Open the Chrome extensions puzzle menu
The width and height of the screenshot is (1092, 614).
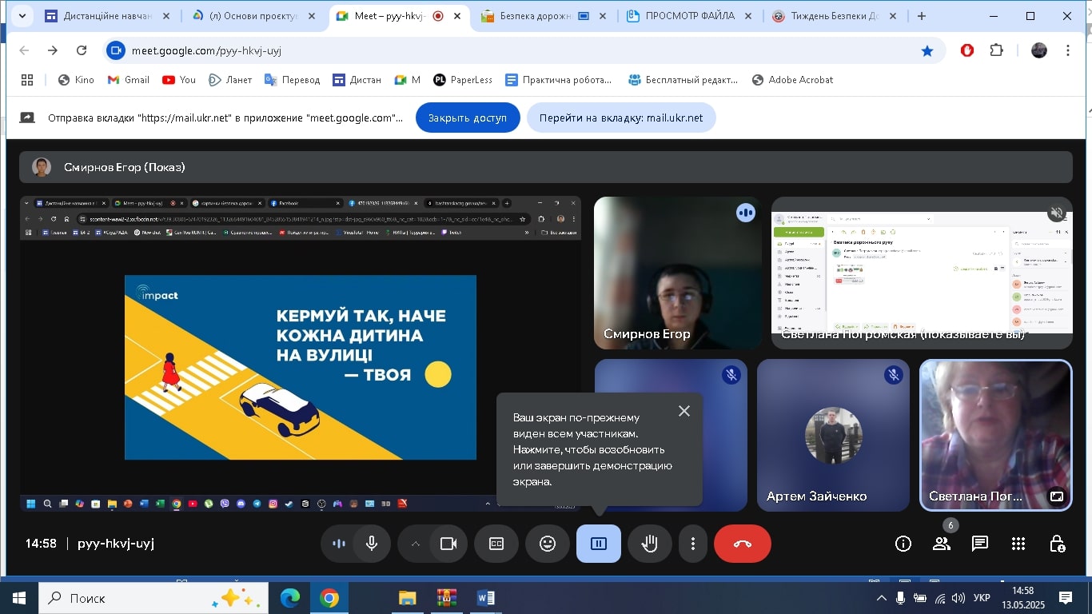(996, 50)
